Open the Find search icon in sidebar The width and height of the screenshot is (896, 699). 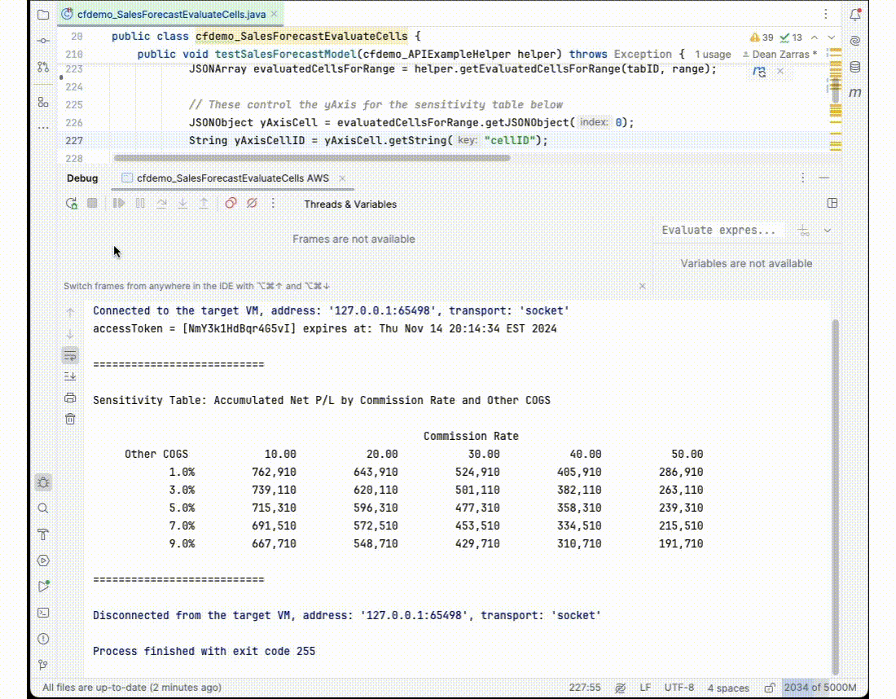[43, 508]
